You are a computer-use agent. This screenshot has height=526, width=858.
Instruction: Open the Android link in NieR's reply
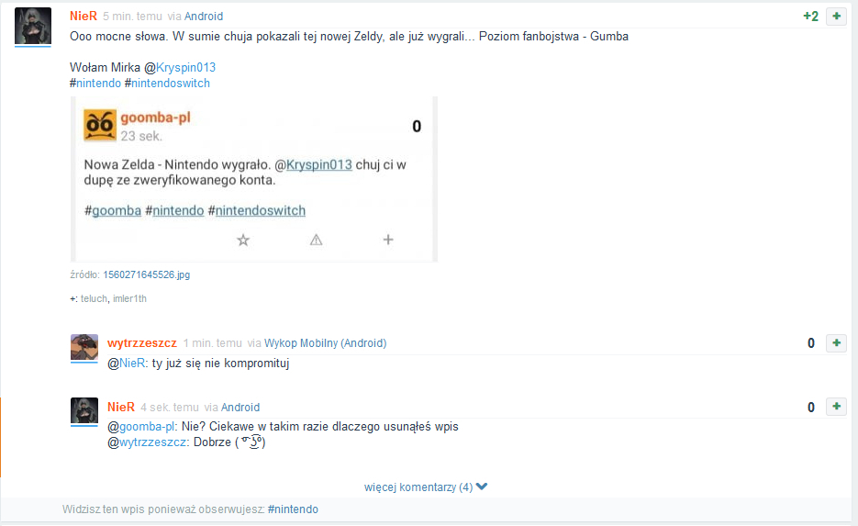tap(240, 408)
